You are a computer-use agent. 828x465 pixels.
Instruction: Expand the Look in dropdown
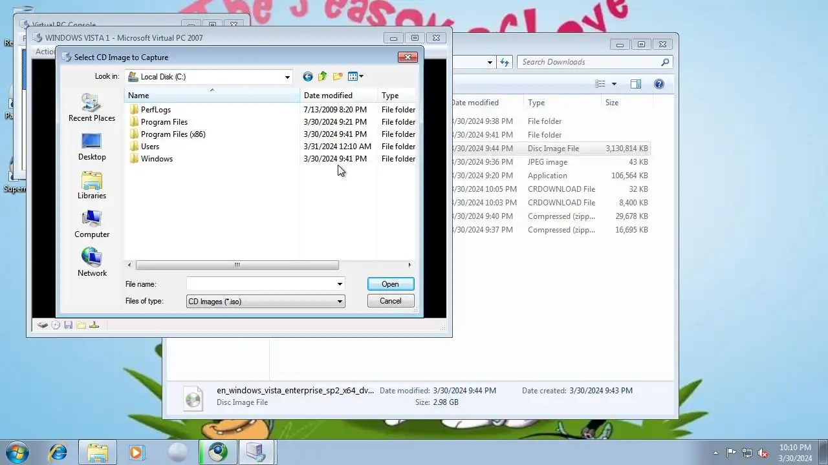(x=287, y=77)
